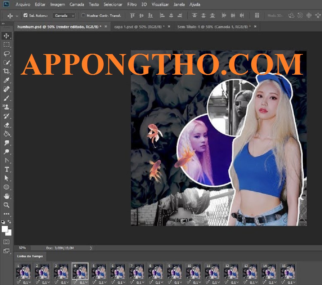The image size is (322, 285).
Task: Close the Sem Título-1 document tab
Action: pos(255,26)
